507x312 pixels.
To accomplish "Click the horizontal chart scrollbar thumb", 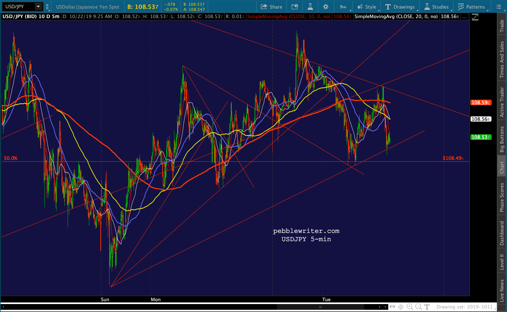I will click(320, 307).
